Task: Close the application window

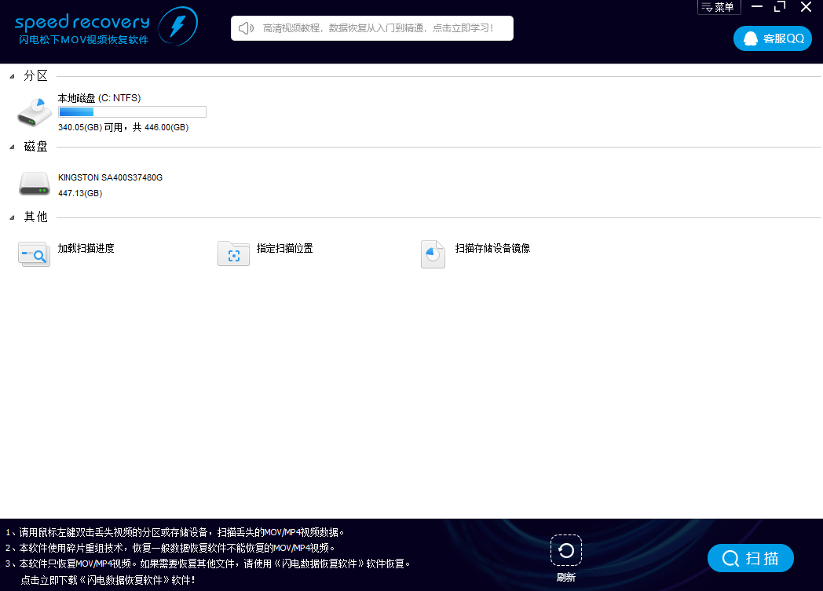Action: pos(806,7)
